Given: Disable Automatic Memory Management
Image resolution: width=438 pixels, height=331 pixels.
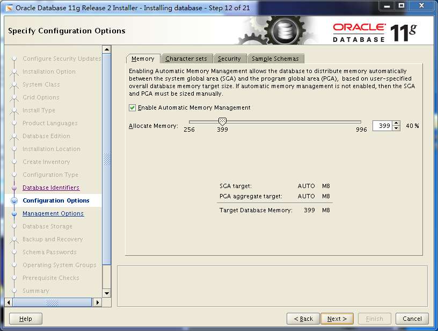Looking at the screenshot, I should click(x=132, y=107).
